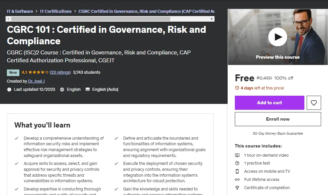
Task: Click the 4.1 rating number
Action: [24, 72]
